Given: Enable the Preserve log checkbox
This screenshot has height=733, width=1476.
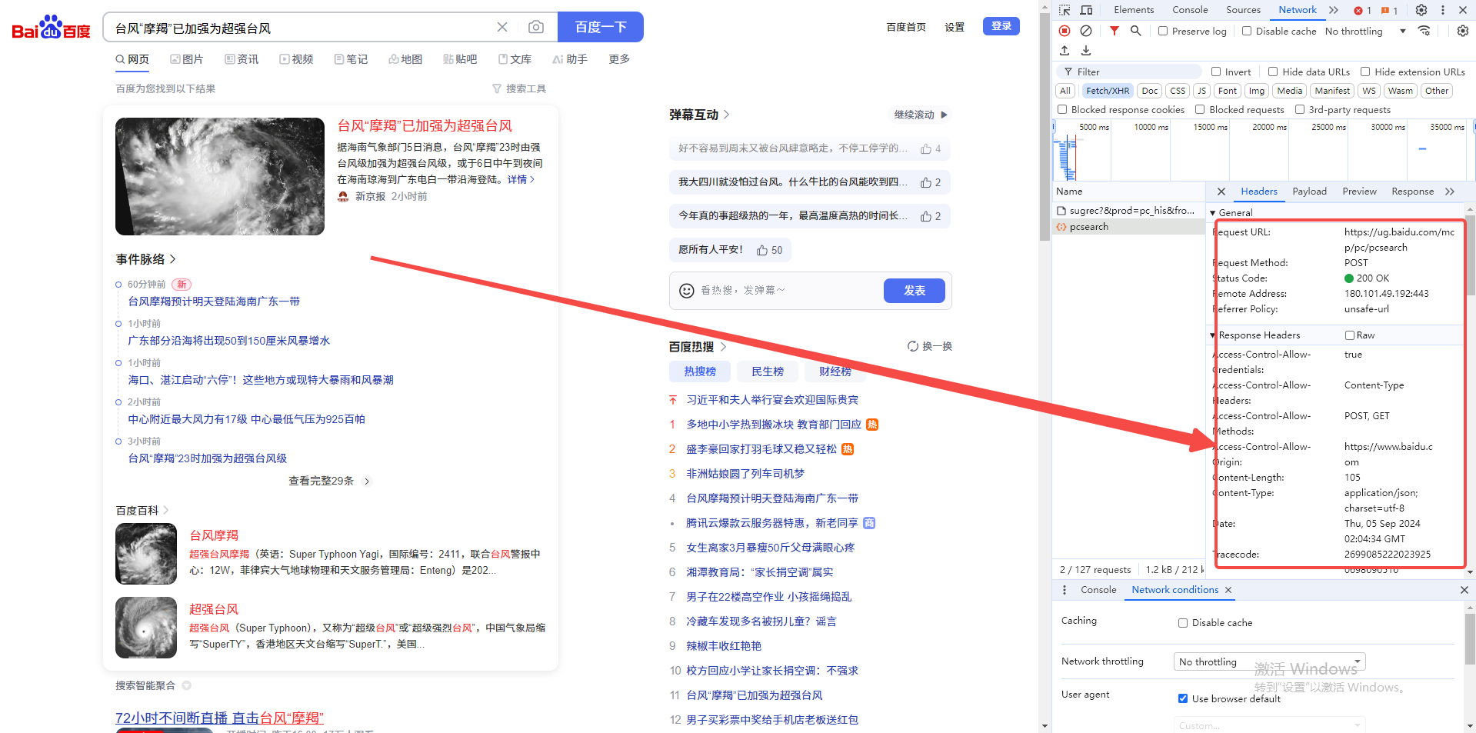Looking at the screenshot, I should click(1163, 32).
